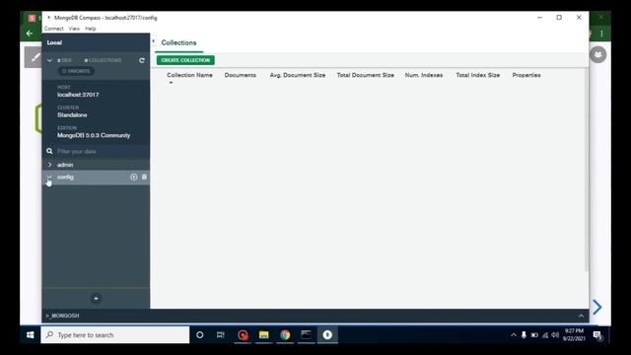This screenshot has height=355, width=631.
Task: Click the battery tray icon
Action: coord(534,335)
